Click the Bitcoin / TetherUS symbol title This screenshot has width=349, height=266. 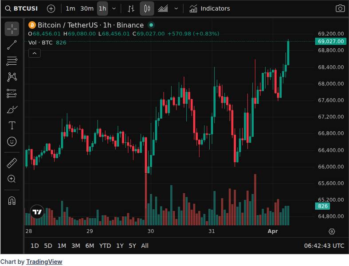[x=90, y=25]
